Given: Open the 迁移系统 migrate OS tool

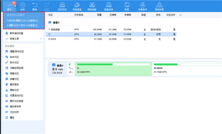Looking at the screenshot, I should coord(62,7).
